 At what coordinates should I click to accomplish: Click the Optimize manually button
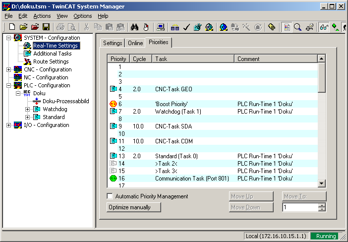click(134, 207)
